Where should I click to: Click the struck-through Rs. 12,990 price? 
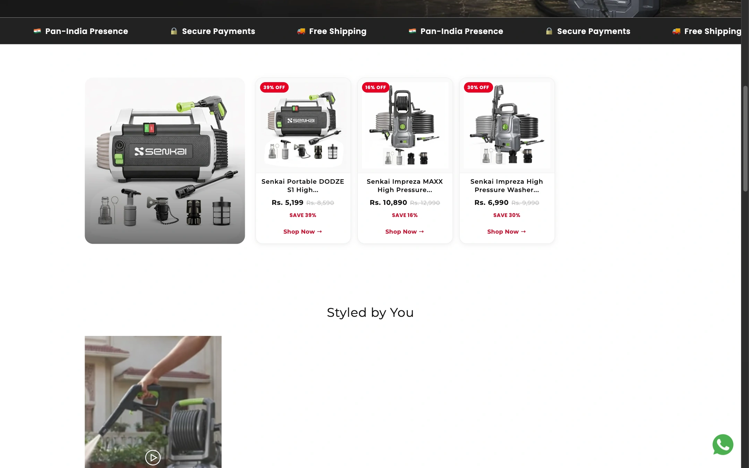[425, 203]
